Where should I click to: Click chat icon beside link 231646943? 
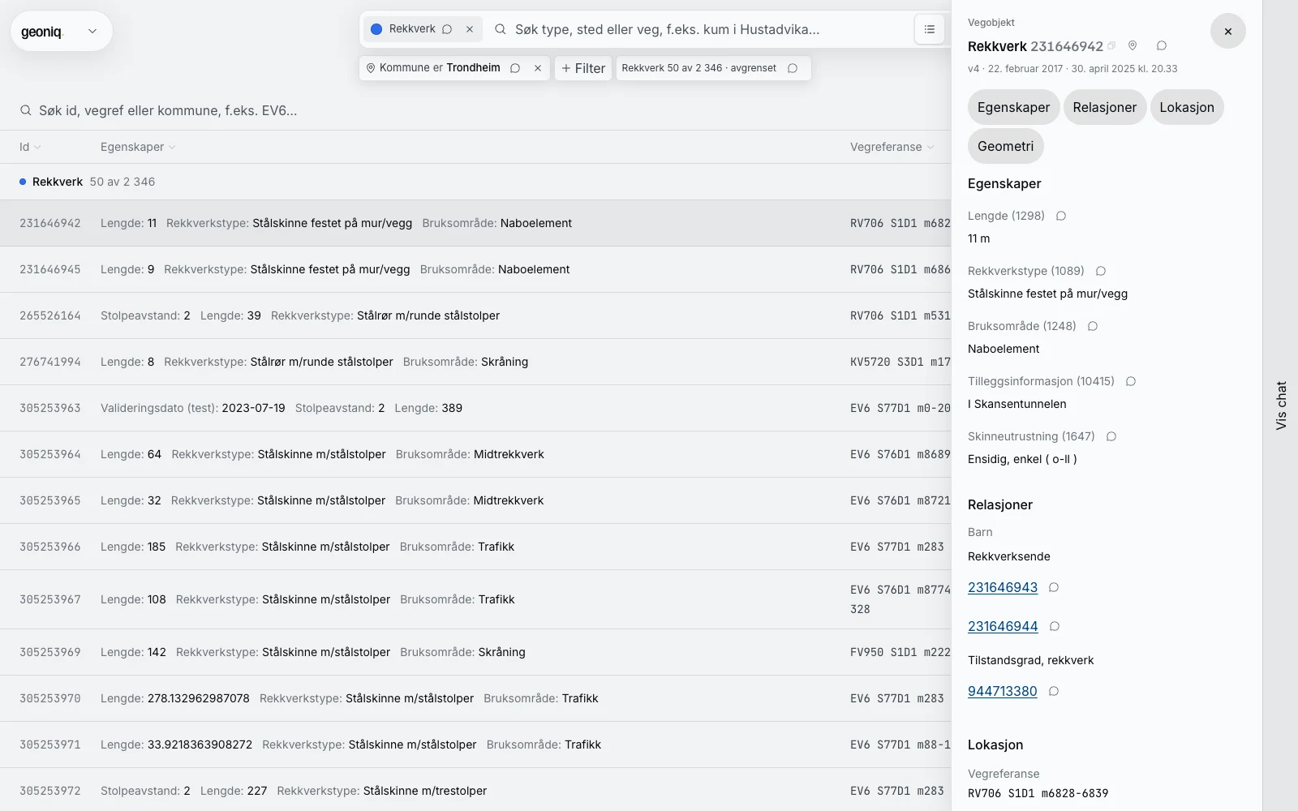1054,587
